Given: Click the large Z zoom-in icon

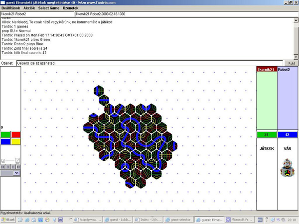Looking at the screenshot, I should pyautogui.click(x=17, y=160).
